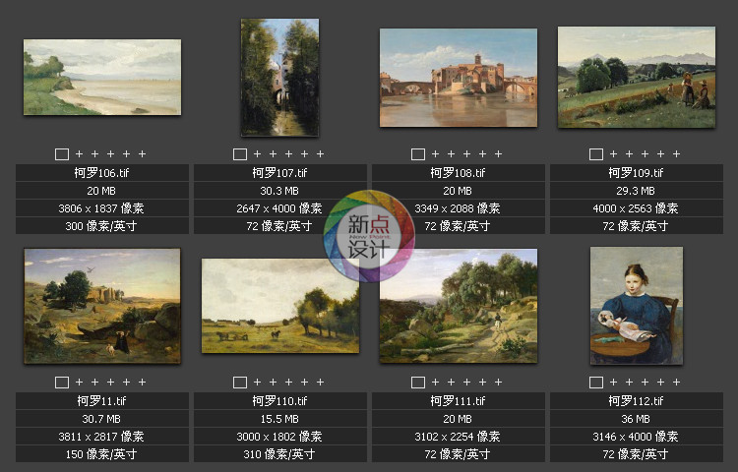The image size is (738, 472).
Task: Open the tree-lined path thumbnail 柯罗107
Action: 279,78
